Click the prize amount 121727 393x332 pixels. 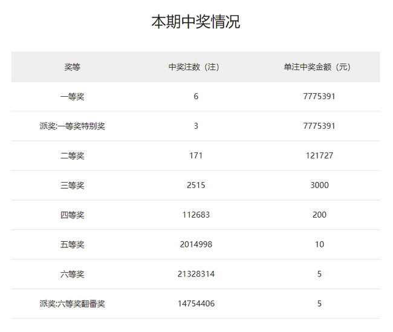coord(319,156)
